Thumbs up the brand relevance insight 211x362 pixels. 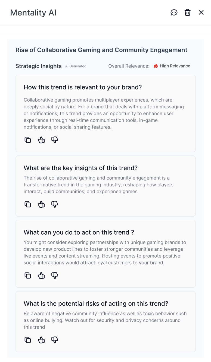click(x=41, y=140)
